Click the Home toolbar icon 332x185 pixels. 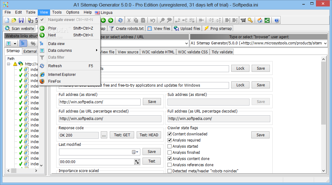coord(260,20)
